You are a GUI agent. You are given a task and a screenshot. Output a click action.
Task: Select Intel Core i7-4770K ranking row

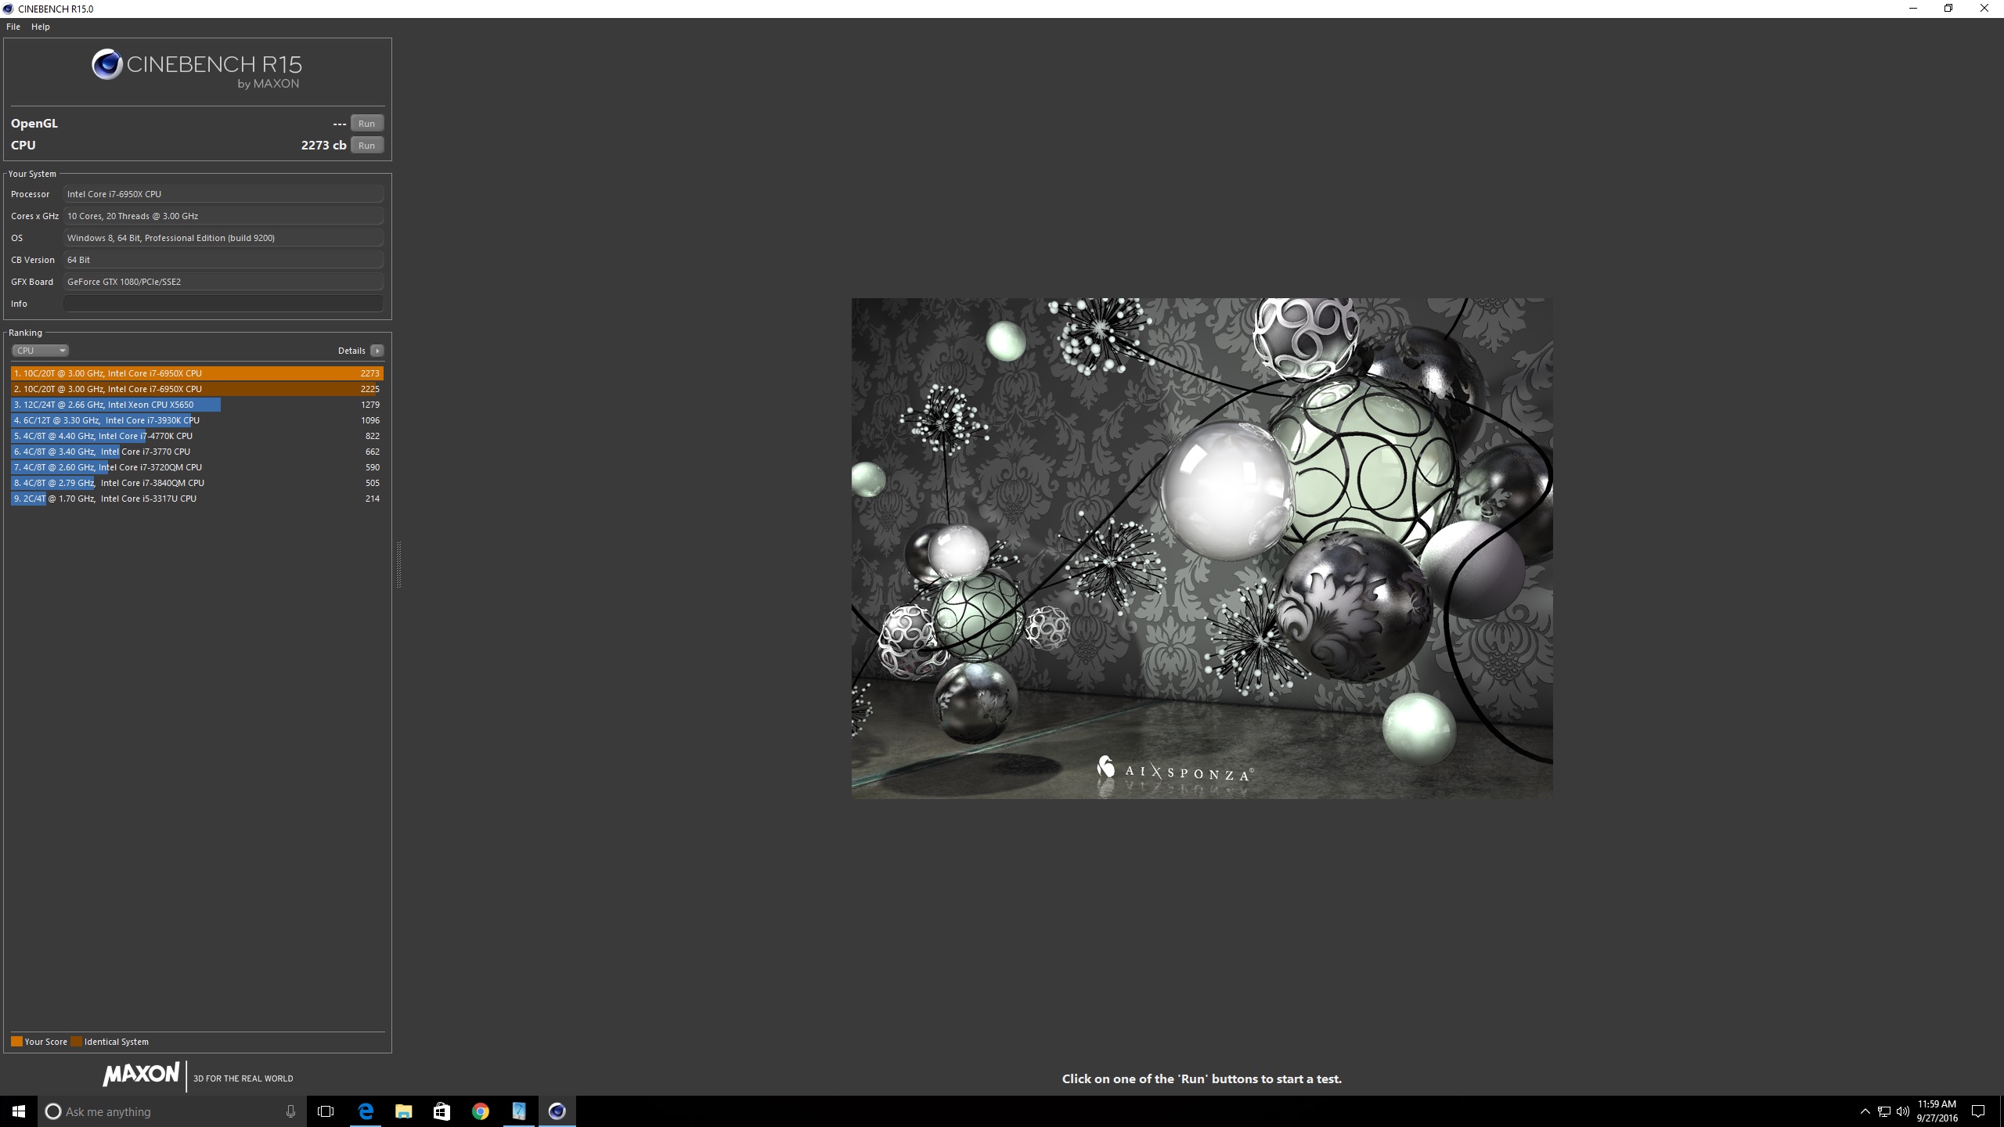[x=197, y=436]
